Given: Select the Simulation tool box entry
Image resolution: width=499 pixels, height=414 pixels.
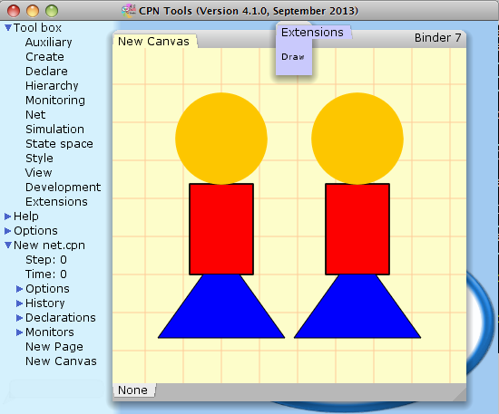Looking at the screenshot, I should (x=54, y=130).
